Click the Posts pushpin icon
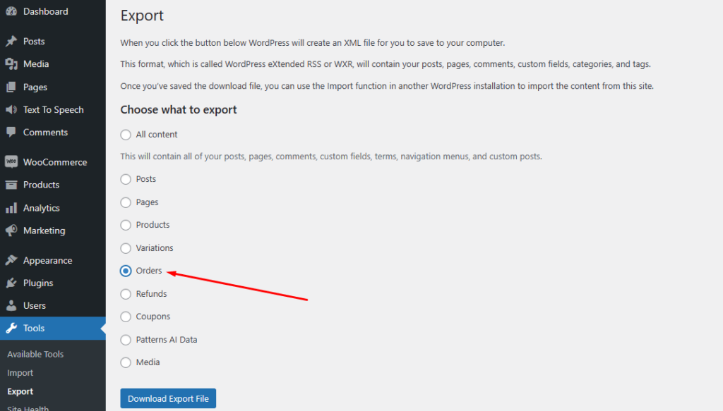Image resolution: width=723 pixels, height=411 pixels. (x=11, y=42)
